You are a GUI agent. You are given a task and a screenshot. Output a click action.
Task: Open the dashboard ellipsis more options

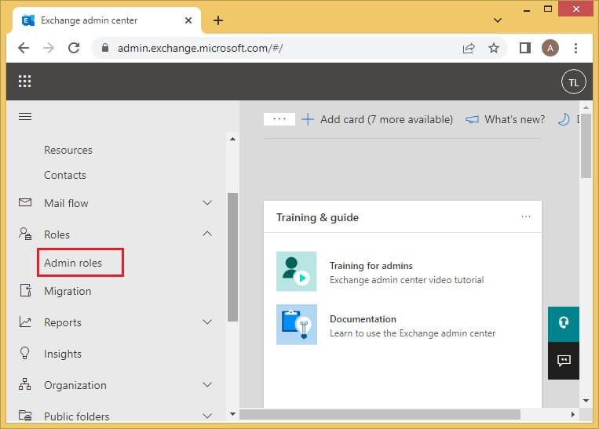279,119
